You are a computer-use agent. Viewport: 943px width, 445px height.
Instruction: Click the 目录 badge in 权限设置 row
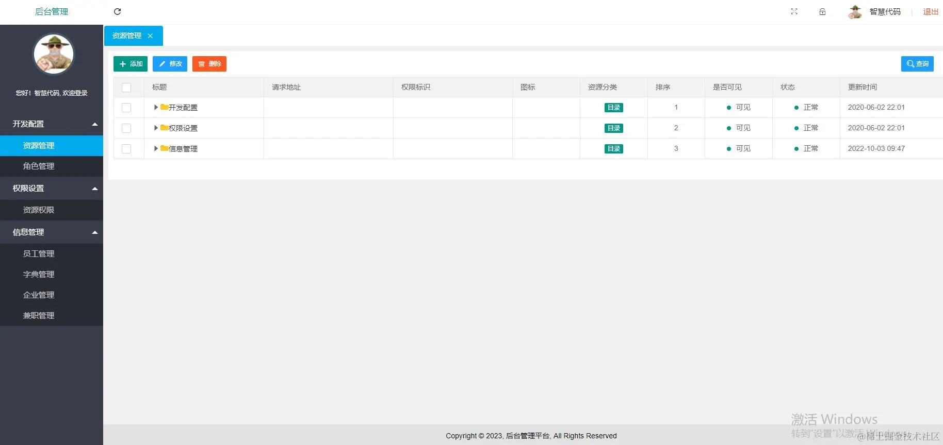point(614,128)
